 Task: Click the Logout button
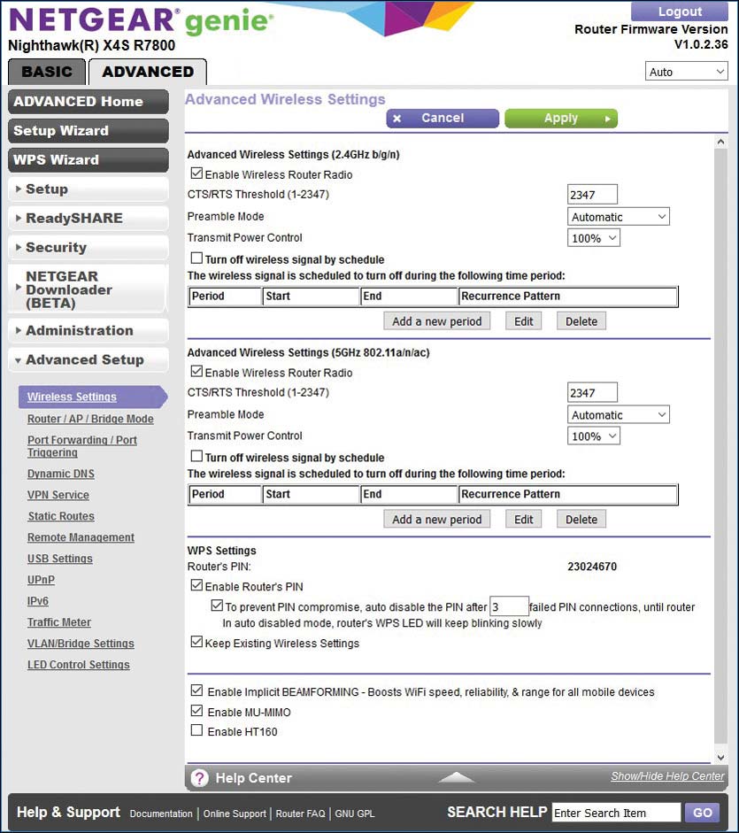tap(680, 12)
